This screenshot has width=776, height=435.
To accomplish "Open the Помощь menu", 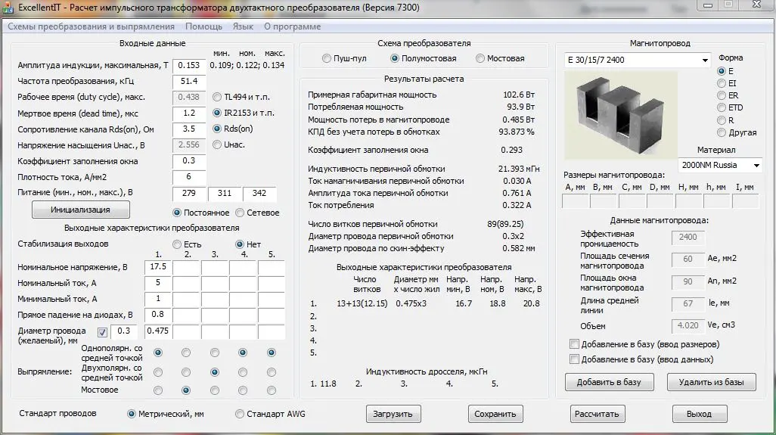I will (203, 26).
